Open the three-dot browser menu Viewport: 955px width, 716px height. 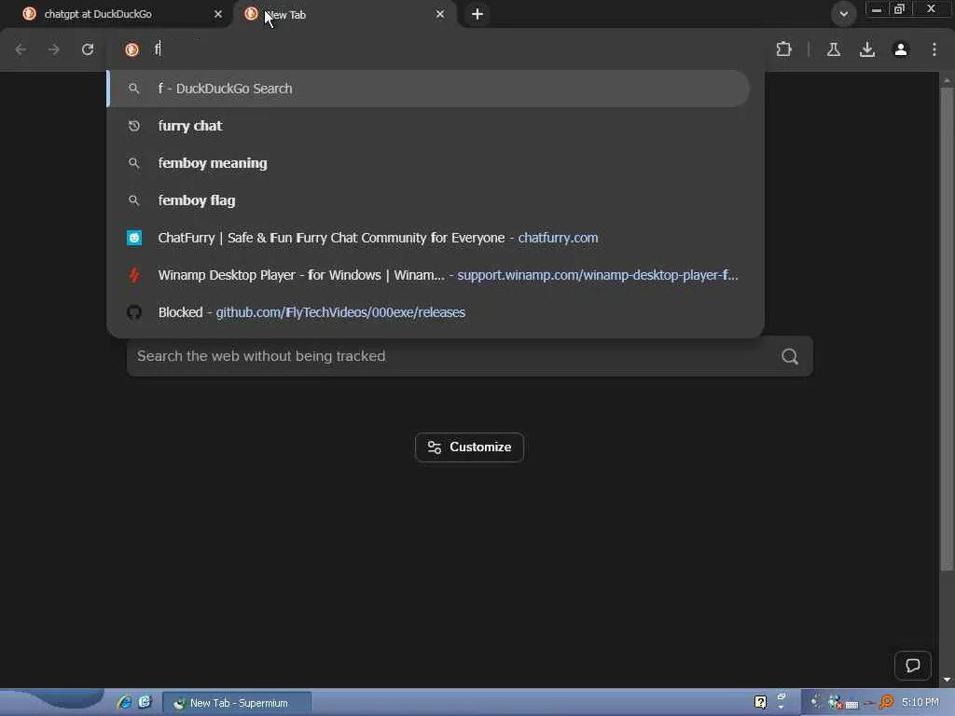(934, 49)
